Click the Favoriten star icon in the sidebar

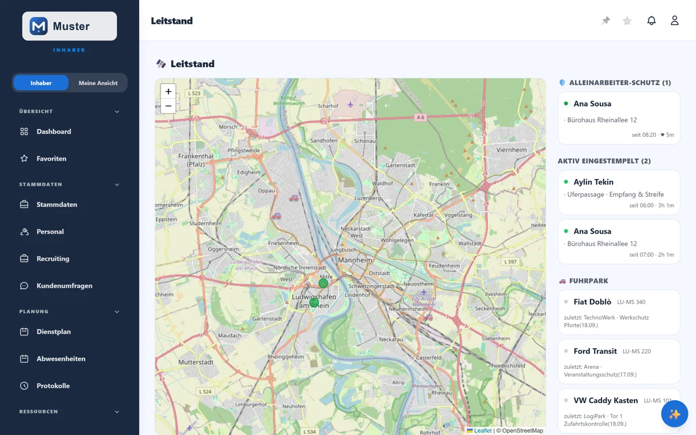24,158
